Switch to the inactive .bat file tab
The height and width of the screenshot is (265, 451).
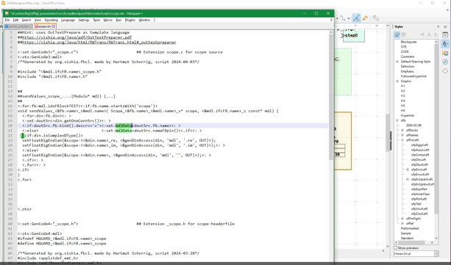18,26
